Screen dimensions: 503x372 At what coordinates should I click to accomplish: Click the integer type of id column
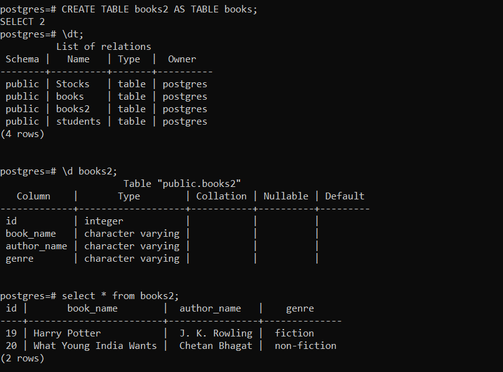pyautogui.click(x=103, y=221)
